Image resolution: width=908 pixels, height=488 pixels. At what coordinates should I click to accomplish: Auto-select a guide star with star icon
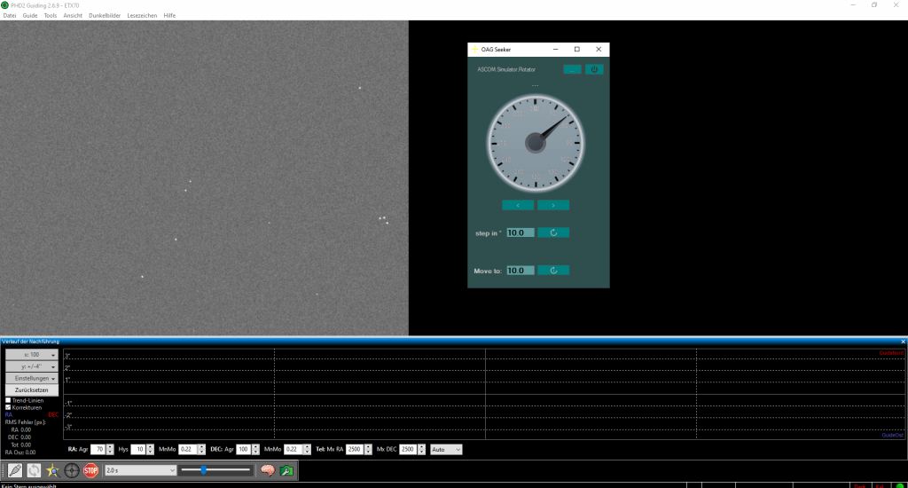[x=52, y=470]
